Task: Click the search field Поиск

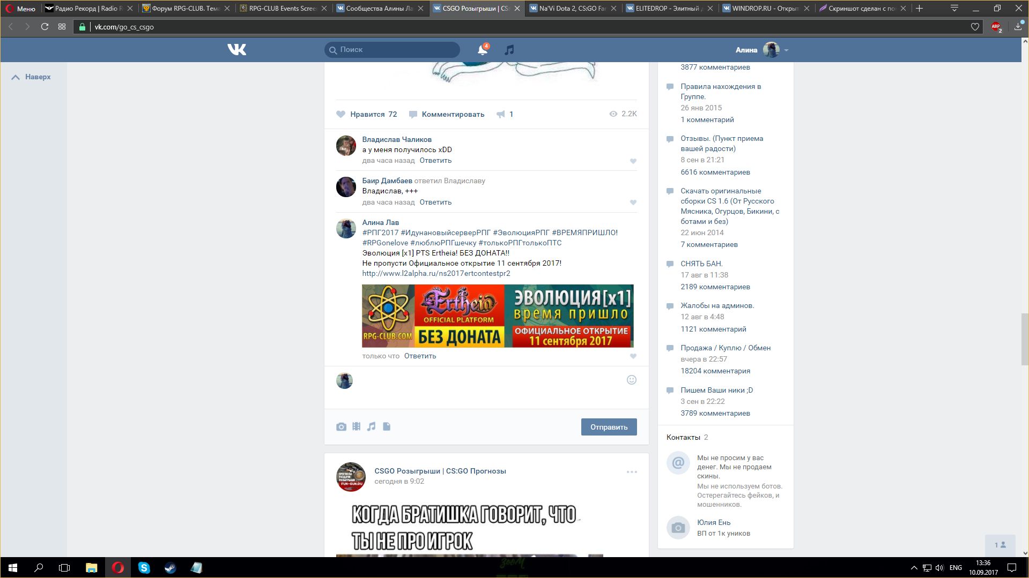Action: point(392,50)
